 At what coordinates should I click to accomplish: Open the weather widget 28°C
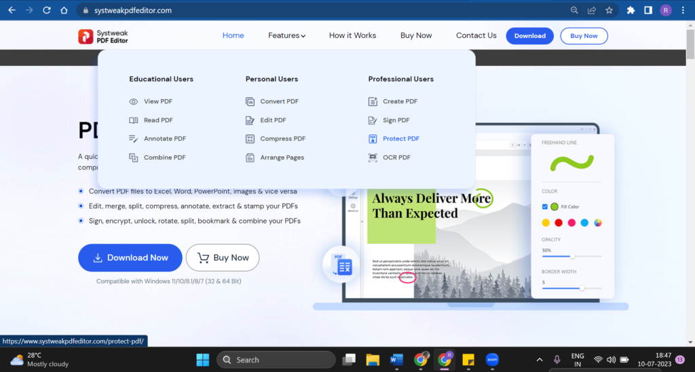click(40, 360)
